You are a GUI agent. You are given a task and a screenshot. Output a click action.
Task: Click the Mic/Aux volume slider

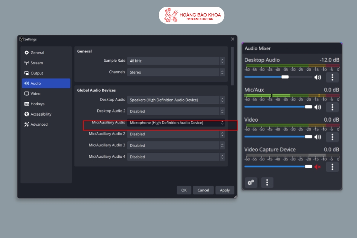(278, 107)
